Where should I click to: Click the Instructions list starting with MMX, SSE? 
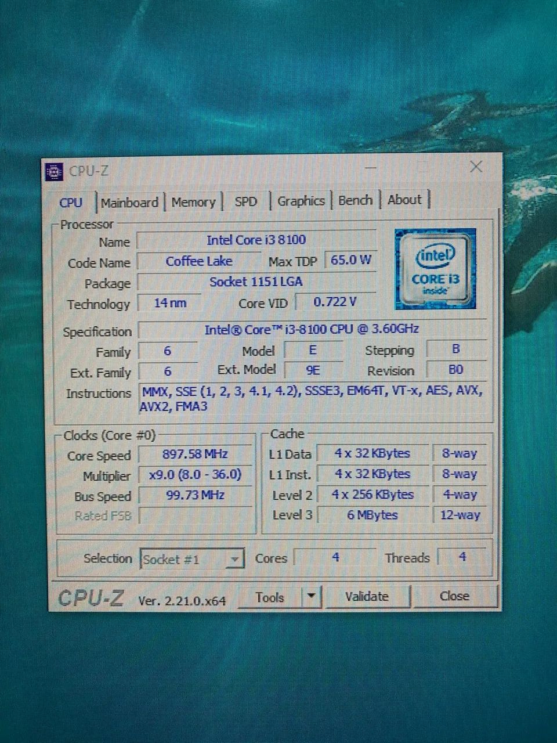312,398
